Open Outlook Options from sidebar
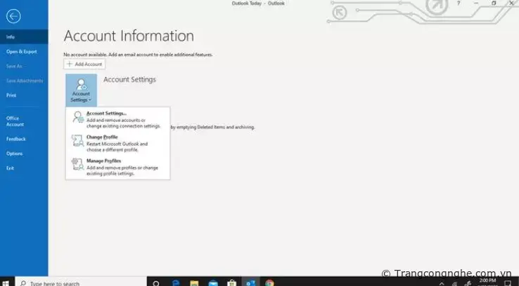This screenshot has width=519, height=286. pos(14,153)
